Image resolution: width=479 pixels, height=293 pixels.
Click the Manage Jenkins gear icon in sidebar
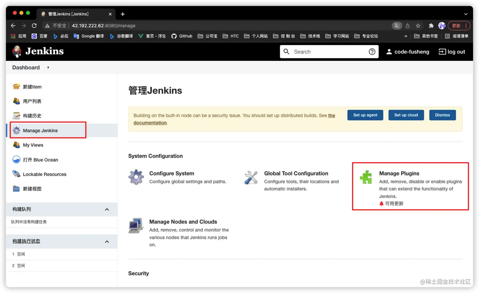pos(16,130)
